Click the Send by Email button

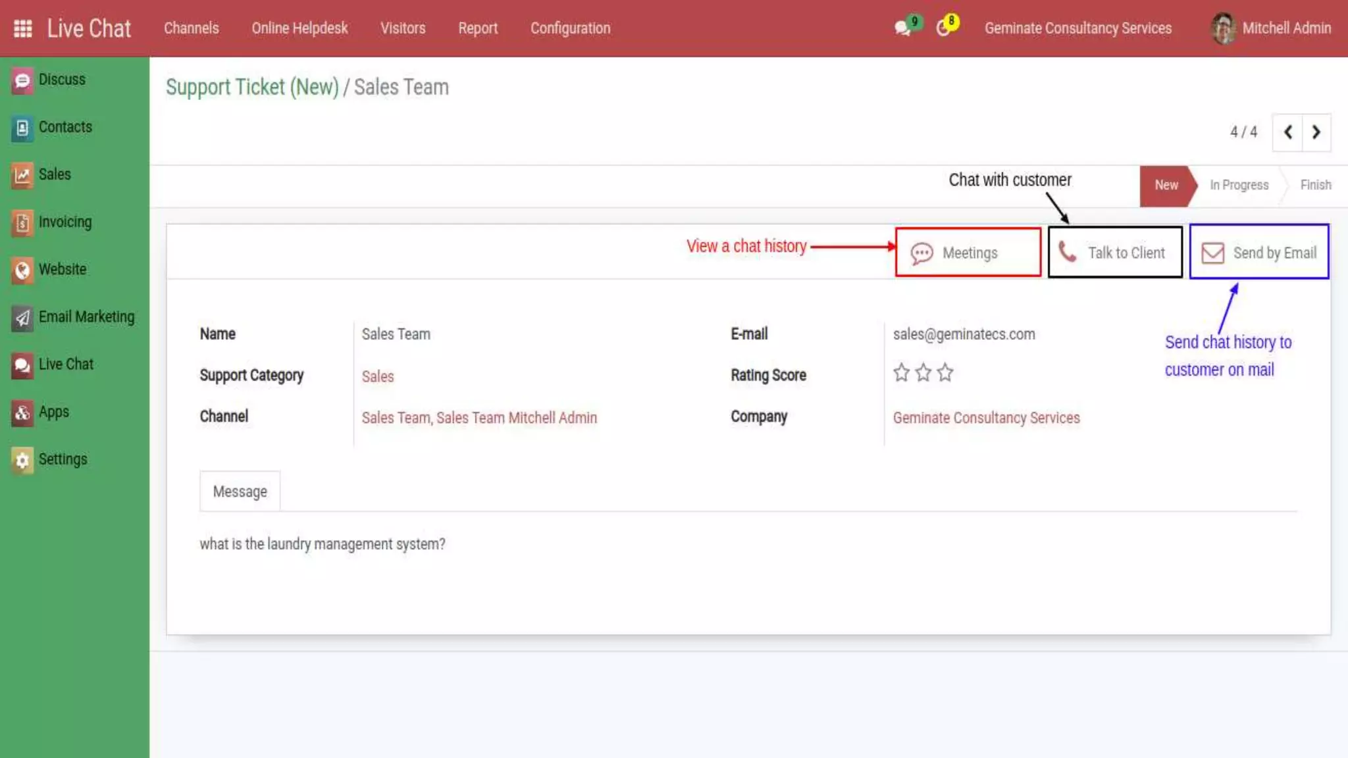[1258, 253]
